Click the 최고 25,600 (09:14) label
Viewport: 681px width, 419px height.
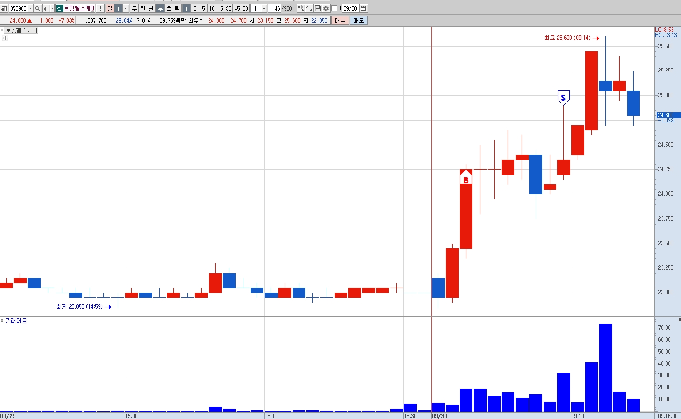point(567,38)
